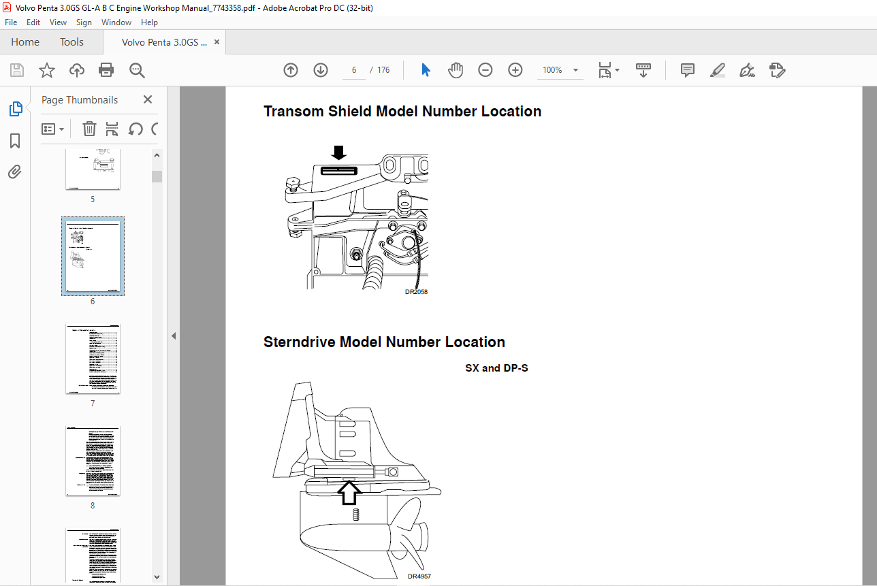Select page 6 thumbnail

point(93,256)
